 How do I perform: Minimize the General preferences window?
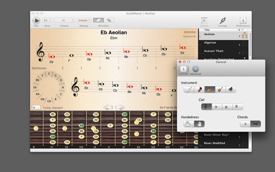184,62
